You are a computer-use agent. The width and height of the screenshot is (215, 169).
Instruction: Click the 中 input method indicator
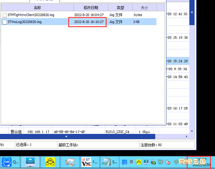point(176,162)
